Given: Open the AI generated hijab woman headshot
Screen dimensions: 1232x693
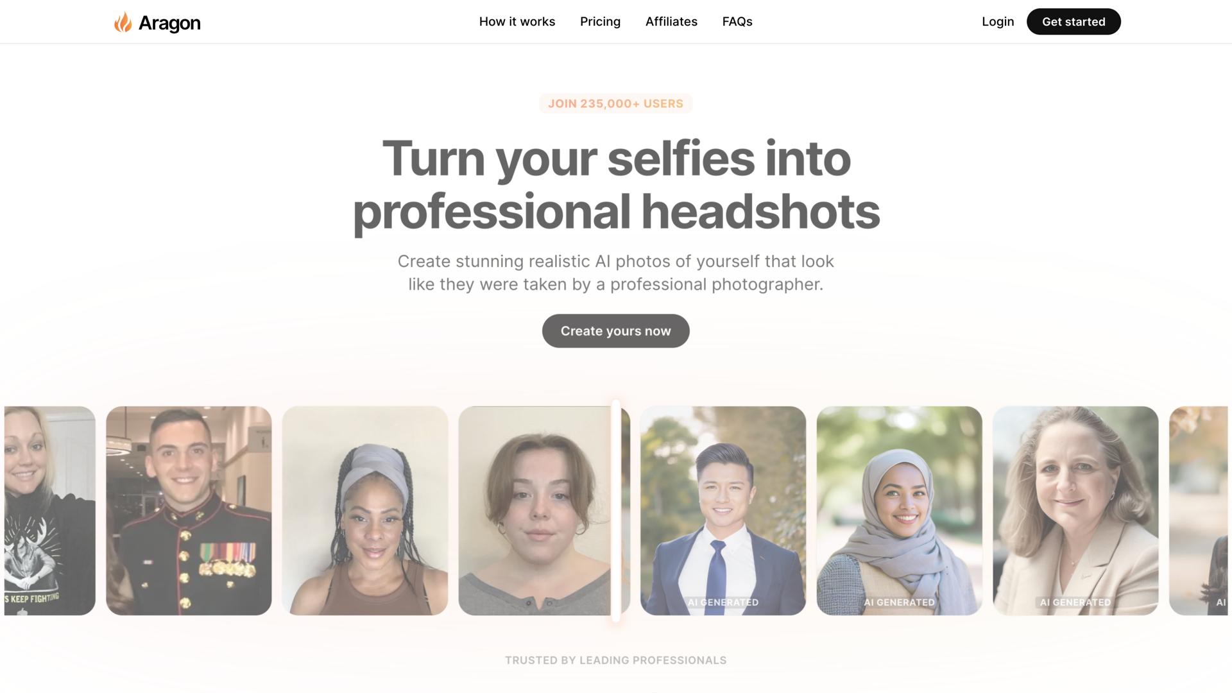Looking at the screenshot, I should click(x=899, y=511).
